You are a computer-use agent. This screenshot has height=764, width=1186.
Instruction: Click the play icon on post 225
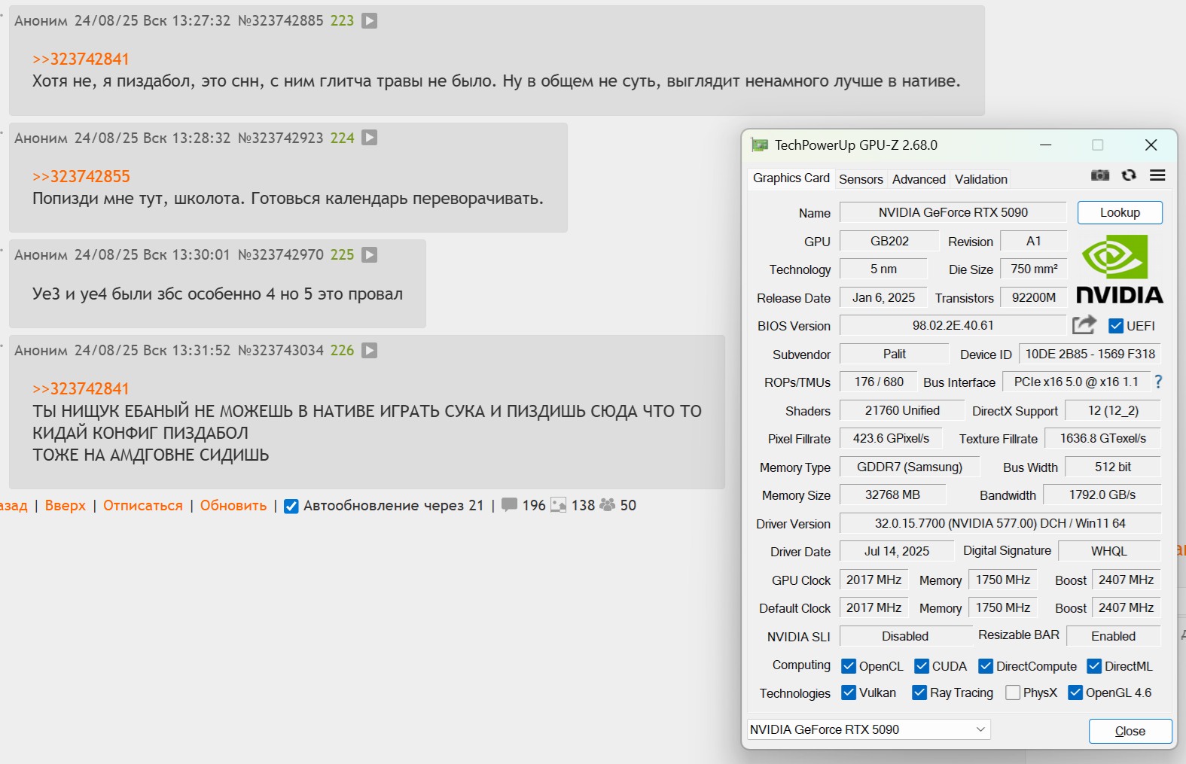(369, 254)
